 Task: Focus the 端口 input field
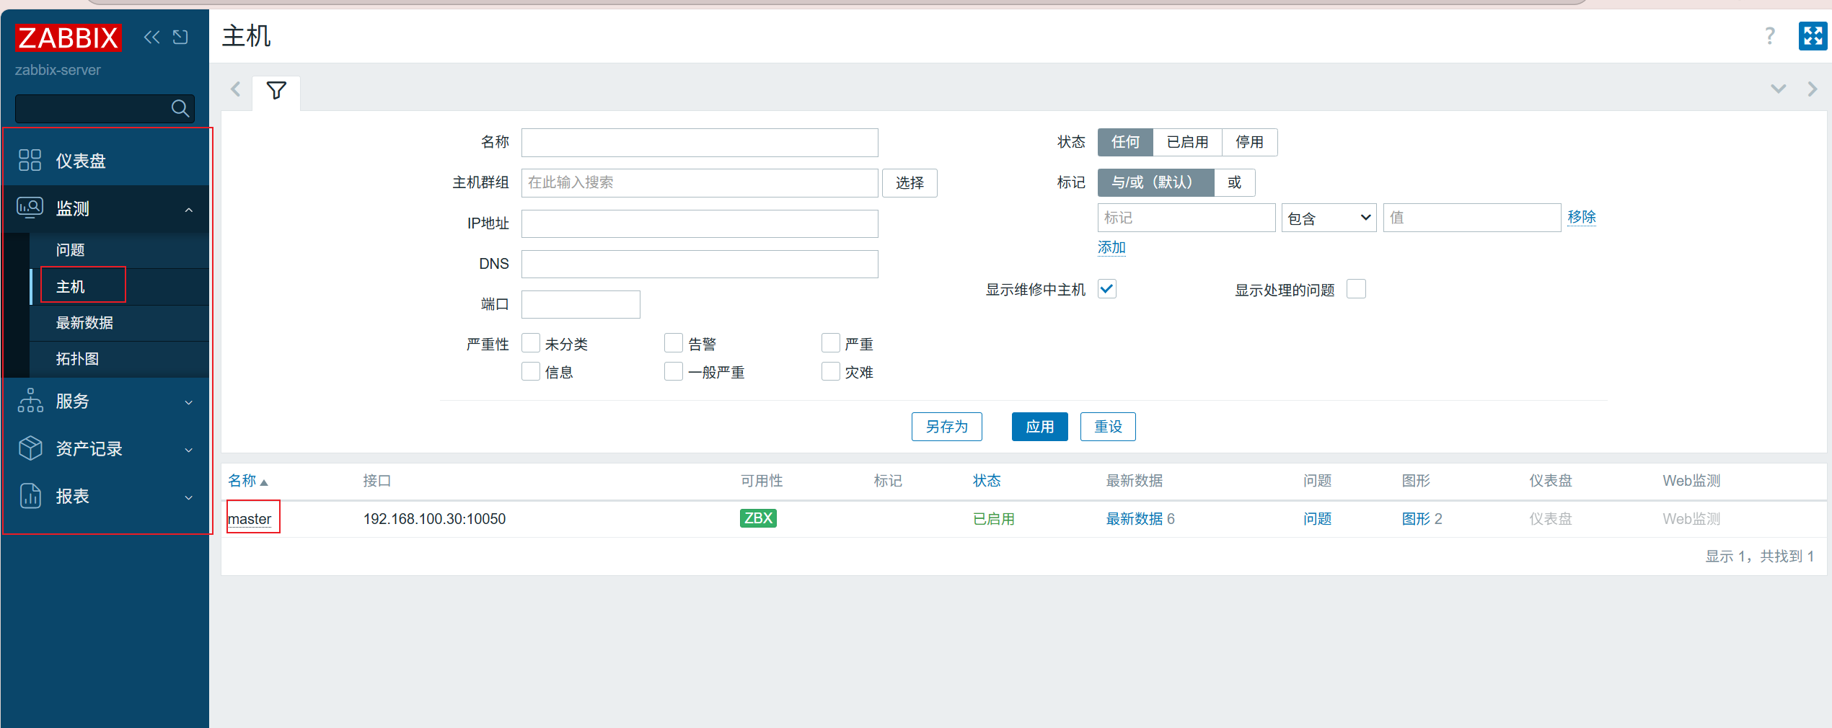click(x=581, y=304)
